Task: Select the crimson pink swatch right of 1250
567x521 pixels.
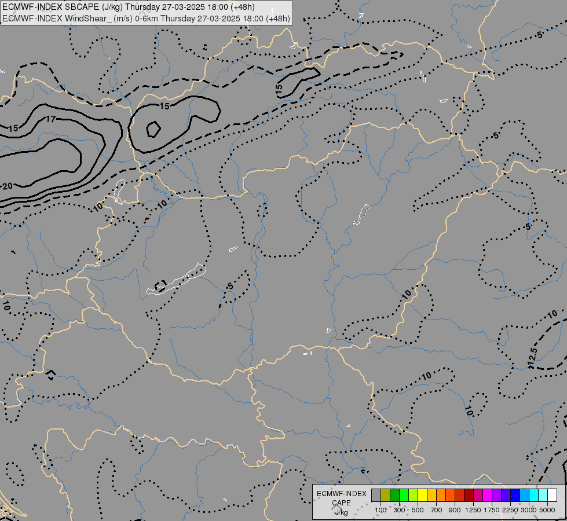Action: (478, 496)
